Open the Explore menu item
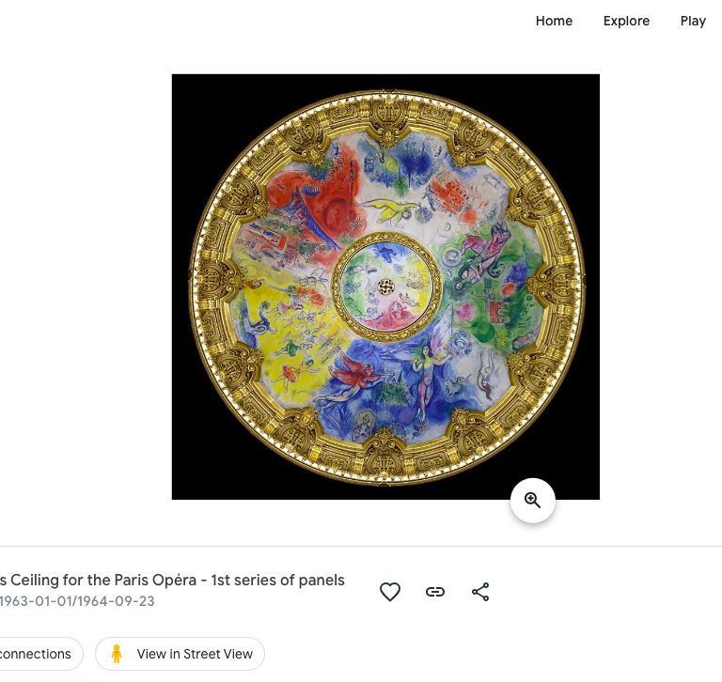Viewport: 722px width, 682px height. pos(626,22)
